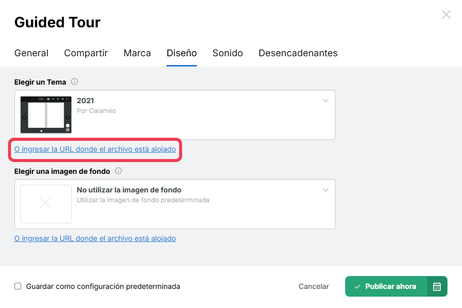Go to the Sonido tab

[227, 53]
